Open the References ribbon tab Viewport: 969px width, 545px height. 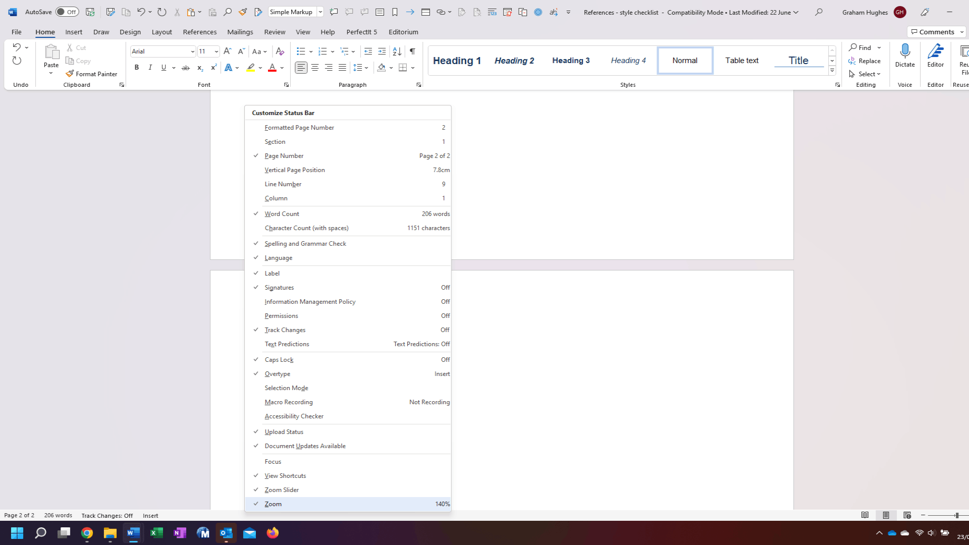tap(200, 32)
